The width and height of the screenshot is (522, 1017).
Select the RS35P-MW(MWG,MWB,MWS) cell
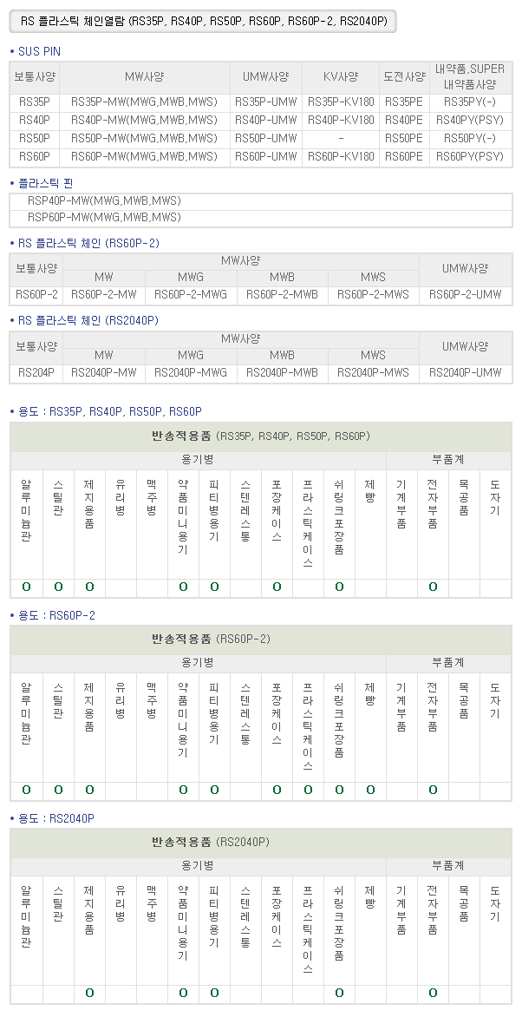click(x=144, y=102)
